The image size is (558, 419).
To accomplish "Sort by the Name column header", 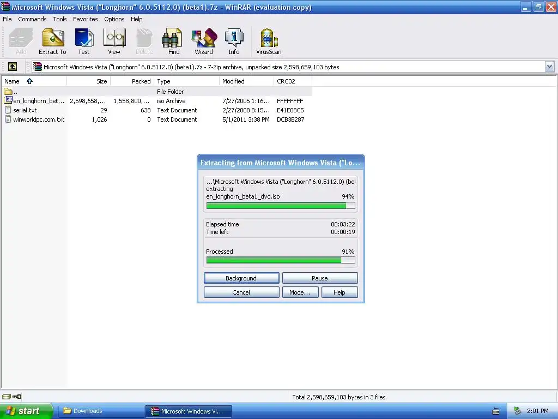I will [34, 81].
